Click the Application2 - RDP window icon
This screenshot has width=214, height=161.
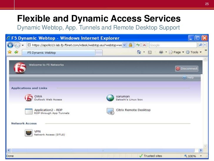(29, 111)
